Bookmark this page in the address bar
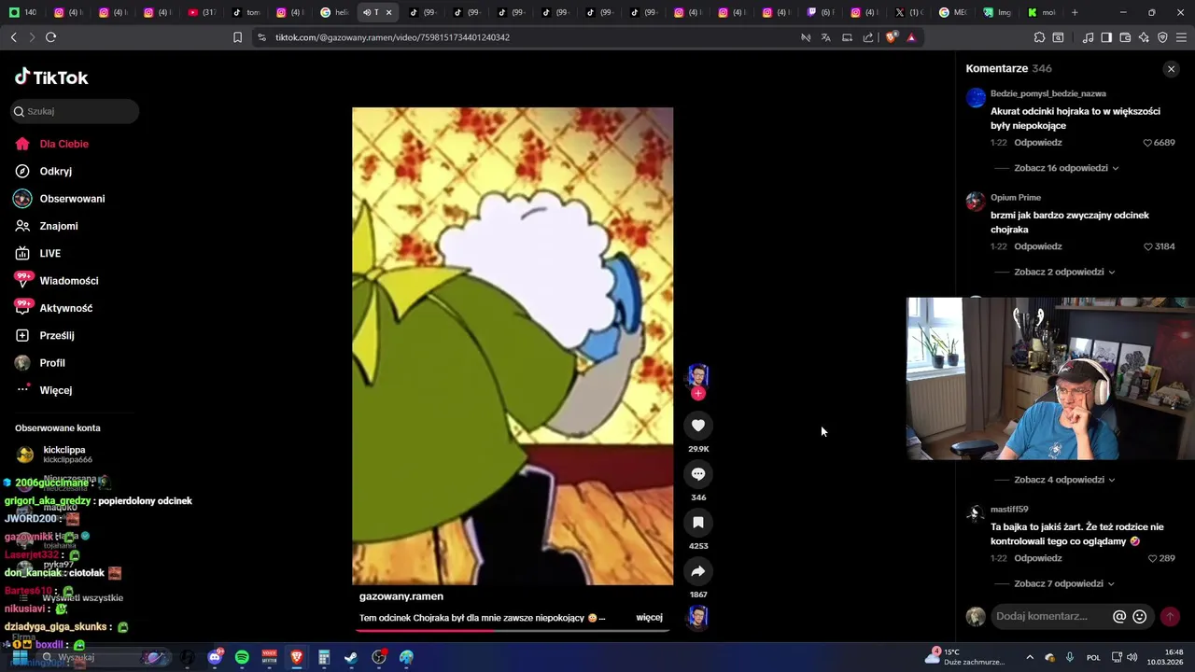1195x672 pixels. click(x=237, y=37)
